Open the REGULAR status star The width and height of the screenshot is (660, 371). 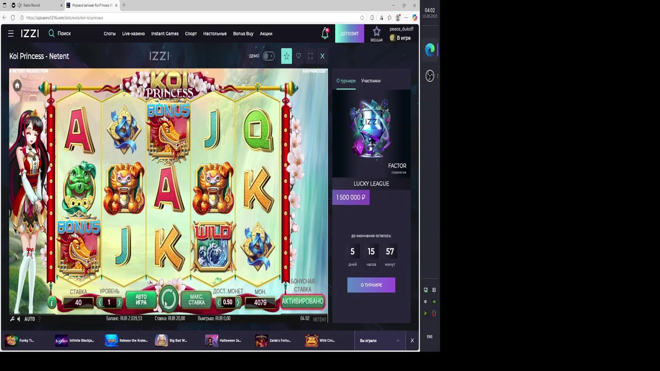point(376,34)
